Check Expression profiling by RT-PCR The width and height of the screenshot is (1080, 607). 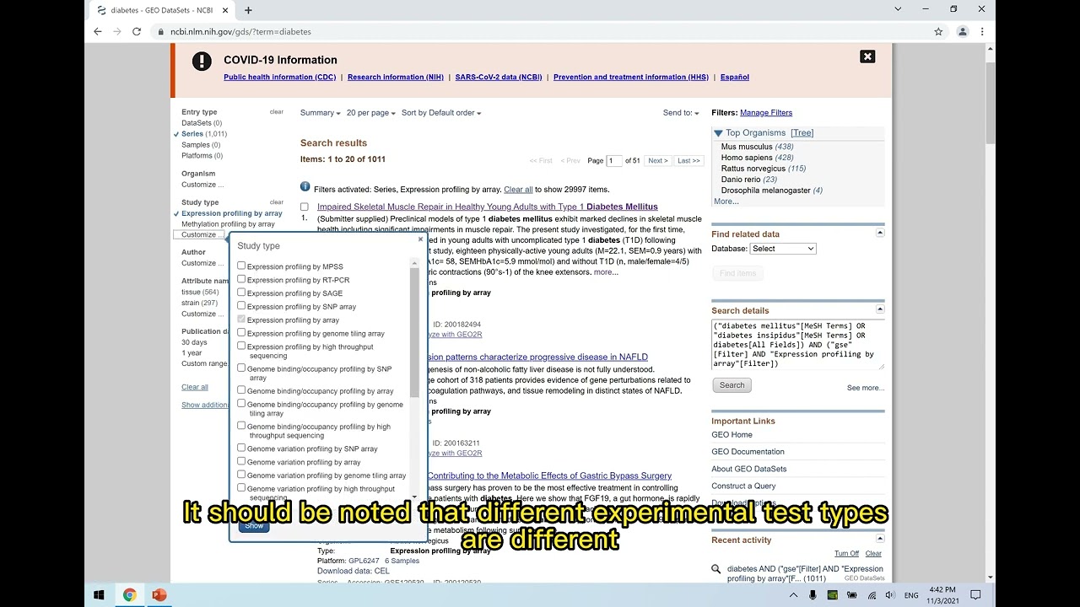coord(241,279)
